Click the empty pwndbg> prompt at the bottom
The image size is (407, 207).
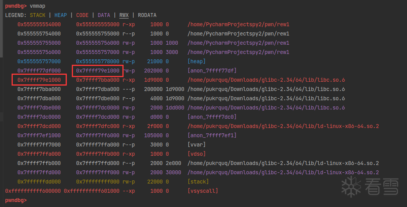16,200
